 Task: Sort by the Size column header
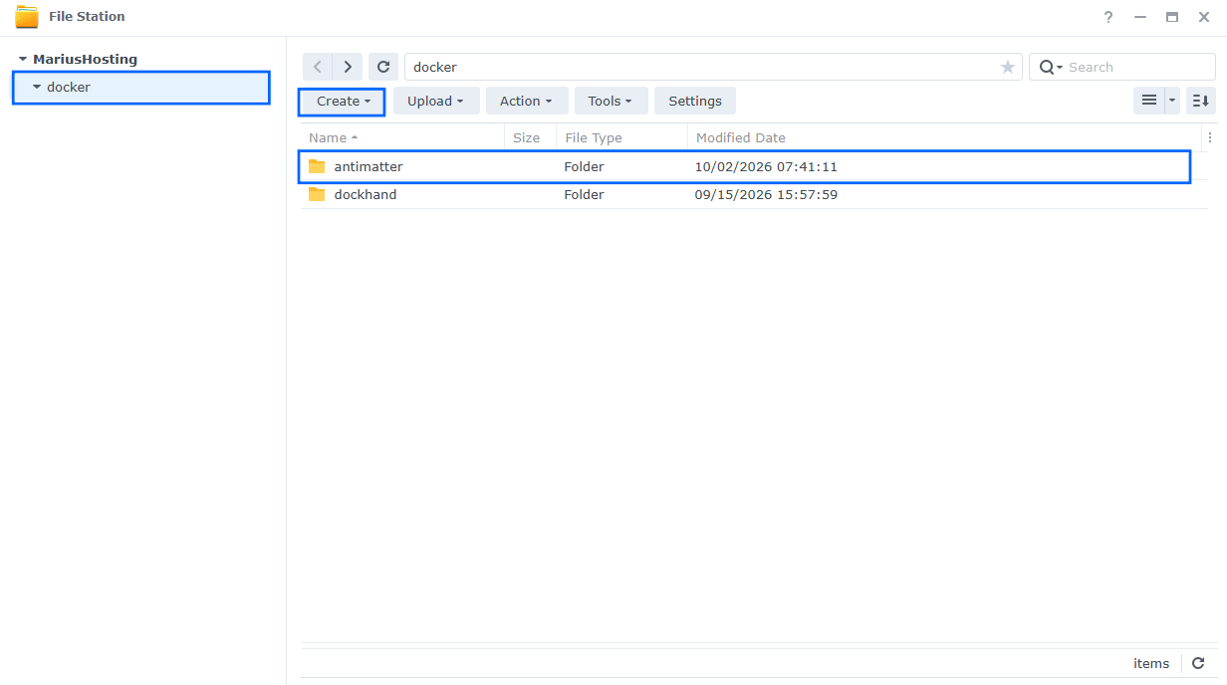coord(530,137)
